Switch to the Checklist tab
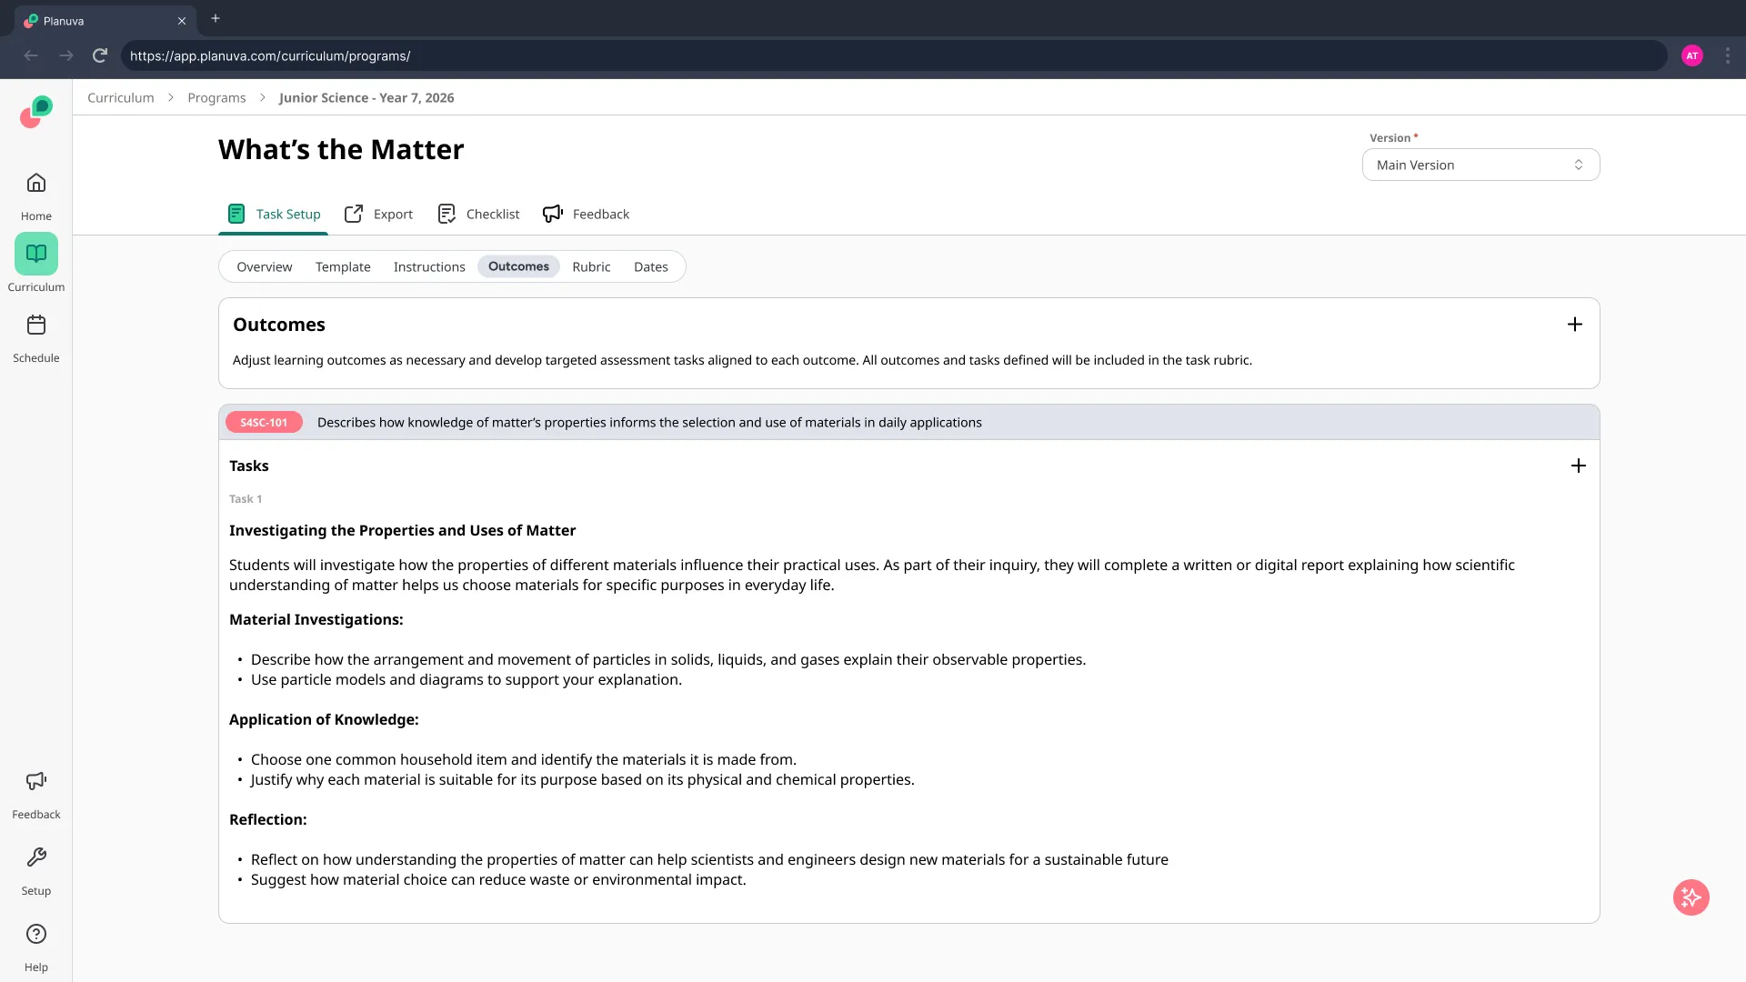Image resolution: width=1746 pixels, height=982 pixels. tap(478, 214)
